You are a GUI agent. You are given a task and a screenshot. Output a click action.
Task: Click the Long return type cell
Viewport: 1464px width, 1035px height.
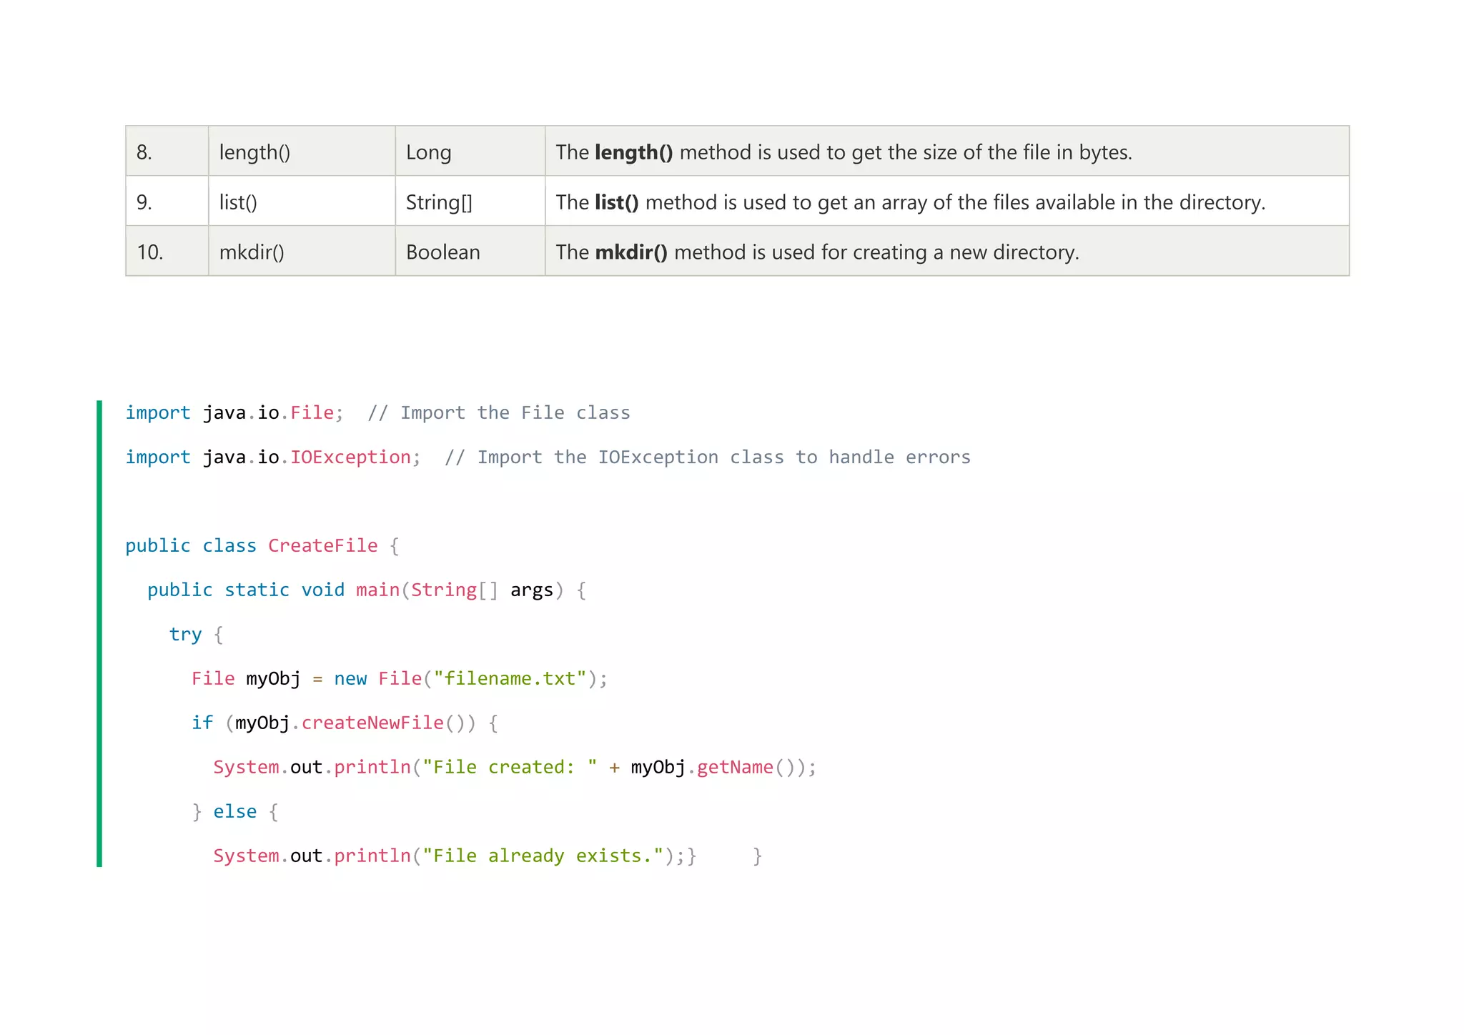coord(428,152)
